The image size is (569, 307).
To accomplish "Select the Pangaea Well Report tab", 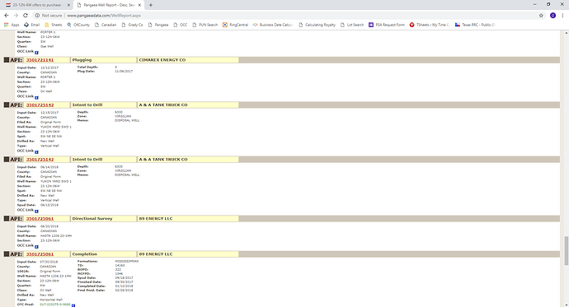I will coord(109,5).
